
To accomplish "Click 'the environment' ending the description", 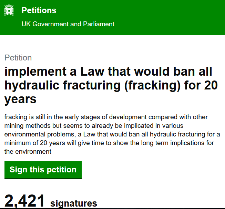I will tap(28, 151).
